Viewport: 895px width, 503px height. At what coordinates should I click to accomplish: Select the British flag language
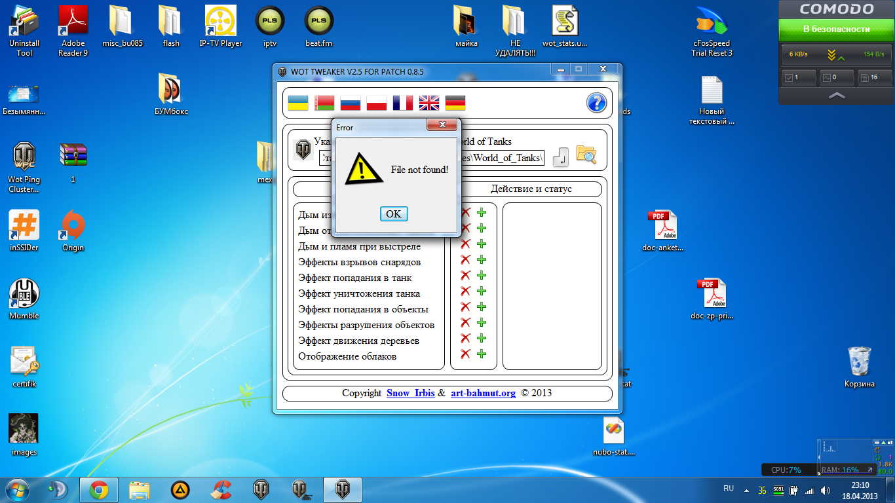pyautogui.click(x=429, y=103)
